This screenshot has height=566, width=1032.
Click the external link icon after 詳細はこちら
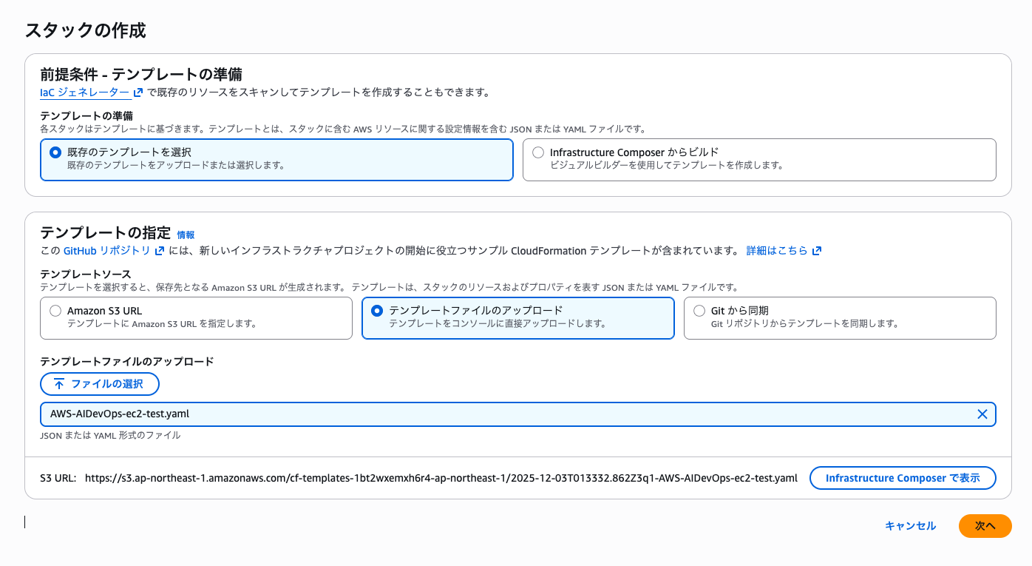[815, 250]
